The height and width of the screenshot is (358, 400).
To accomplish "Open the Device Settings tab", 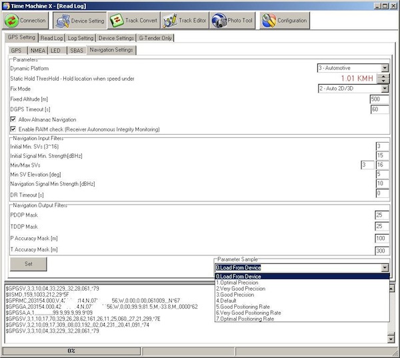I will (116, 38).
